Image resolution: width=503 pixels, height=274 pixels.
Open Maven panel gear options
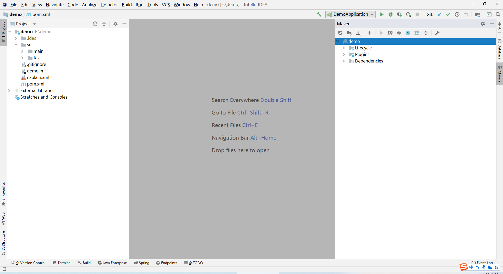[x=483, y=24]
